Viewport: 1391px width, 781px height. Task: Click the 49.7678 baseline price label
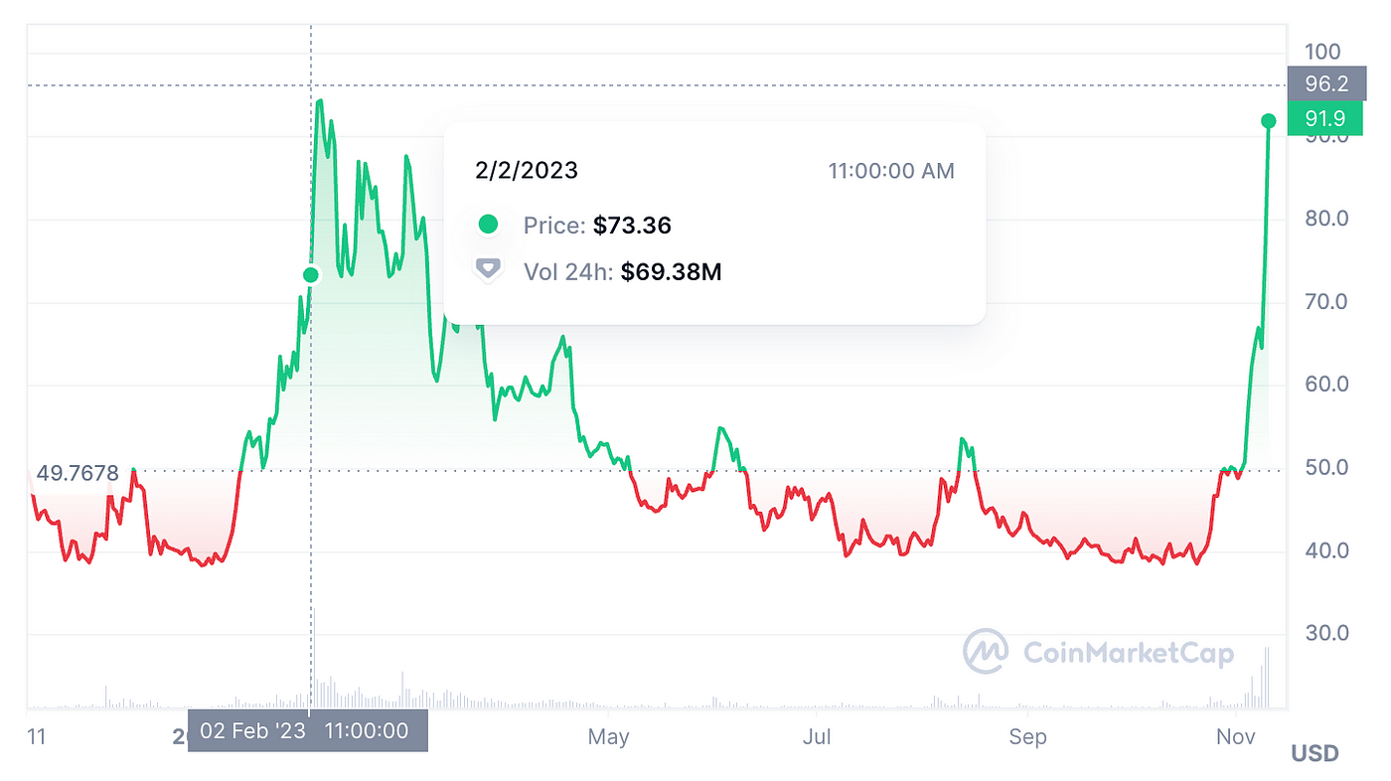77,473
